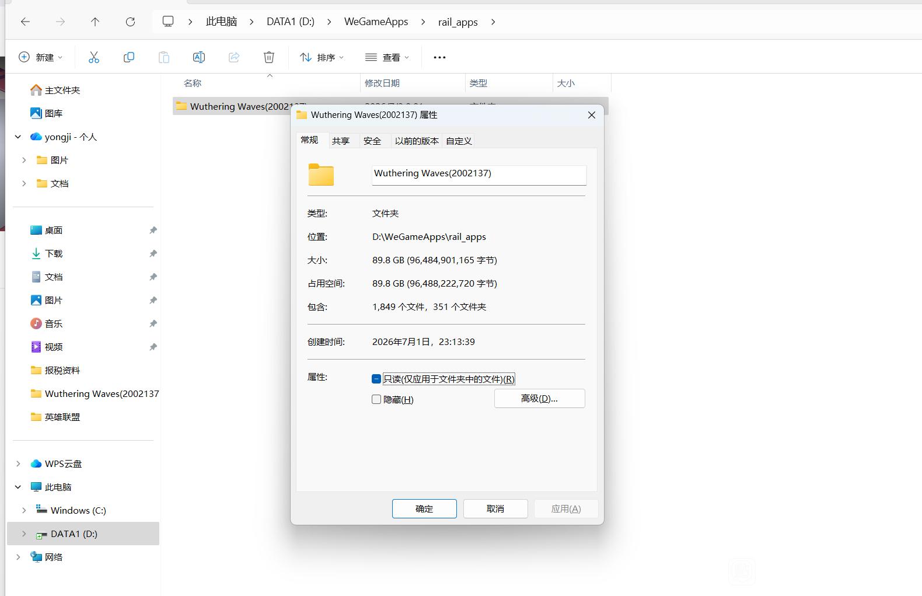
Task: Switch to the 自定义 Customize tab
Action: (x=459, y=141)
